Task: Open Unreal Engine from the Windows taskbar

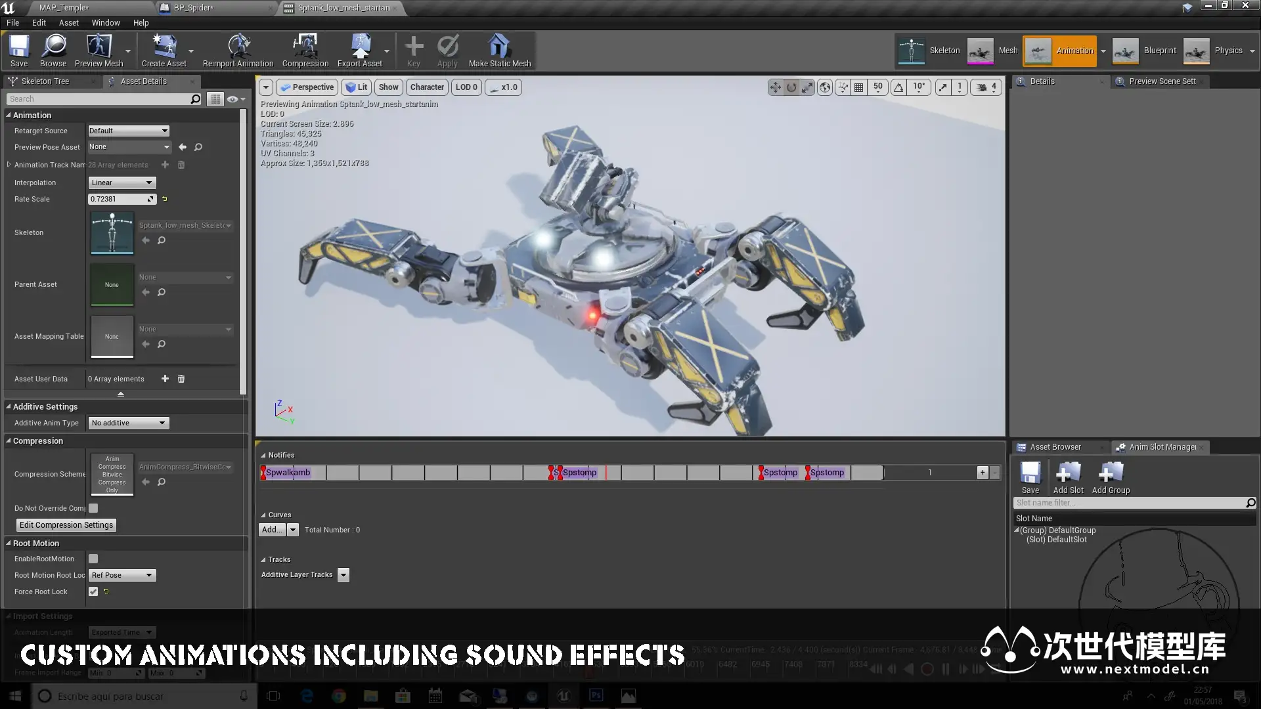Action: coord(564,696)
